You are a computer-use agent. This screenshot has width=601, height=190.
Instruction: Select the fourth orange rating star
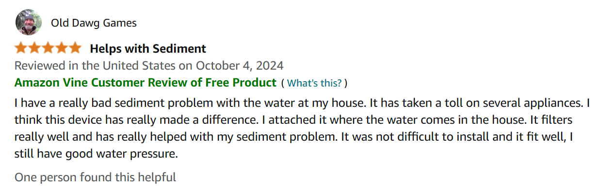coord(62,48)
